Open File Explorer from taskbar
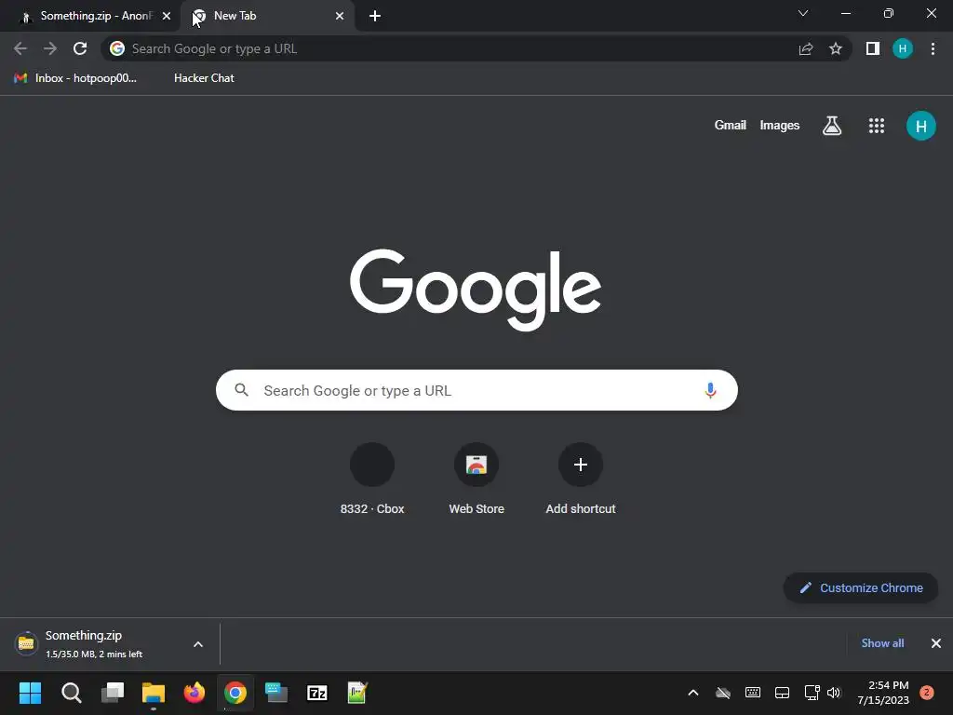The image size is (953, 715). coord(154,693)
